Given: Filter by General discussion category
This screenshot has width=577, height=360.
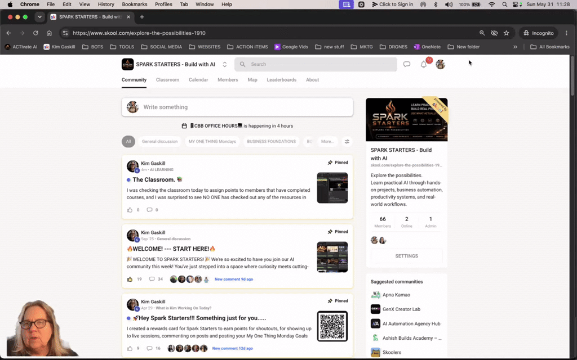Looking at the screenshot, I should [159, 141].
